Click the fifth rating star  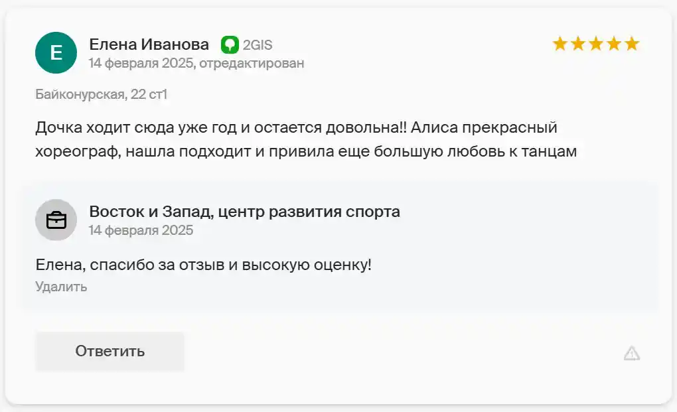[632, 44]
